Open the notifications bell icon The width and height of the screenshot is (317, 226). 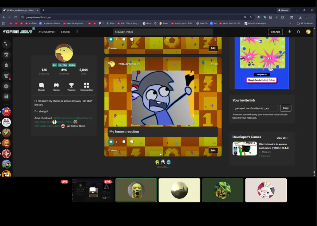click(290, 32)
